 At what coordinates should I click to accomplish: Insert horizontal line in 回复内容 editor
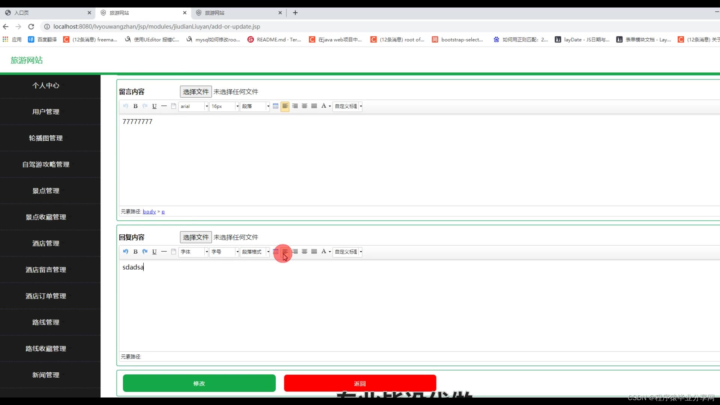164,252
